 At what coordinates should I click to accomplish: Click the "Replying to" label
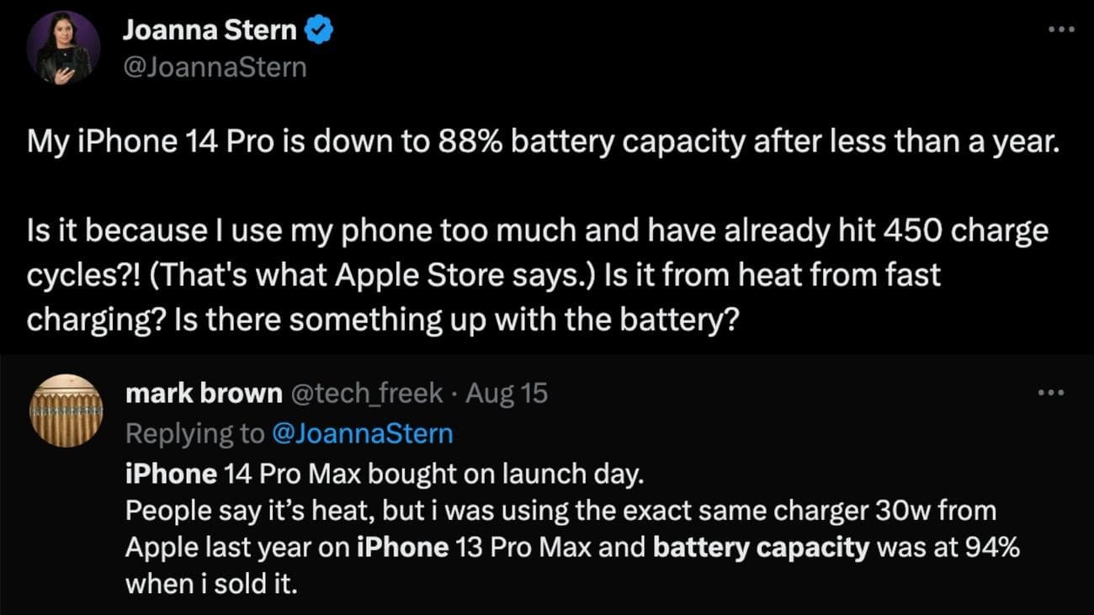[194, 433]
